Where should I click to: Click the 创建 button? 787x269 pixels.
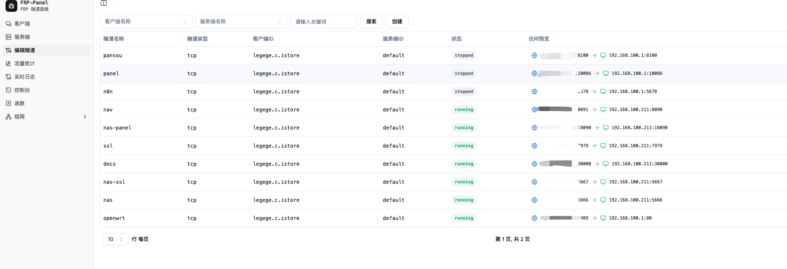397,21
